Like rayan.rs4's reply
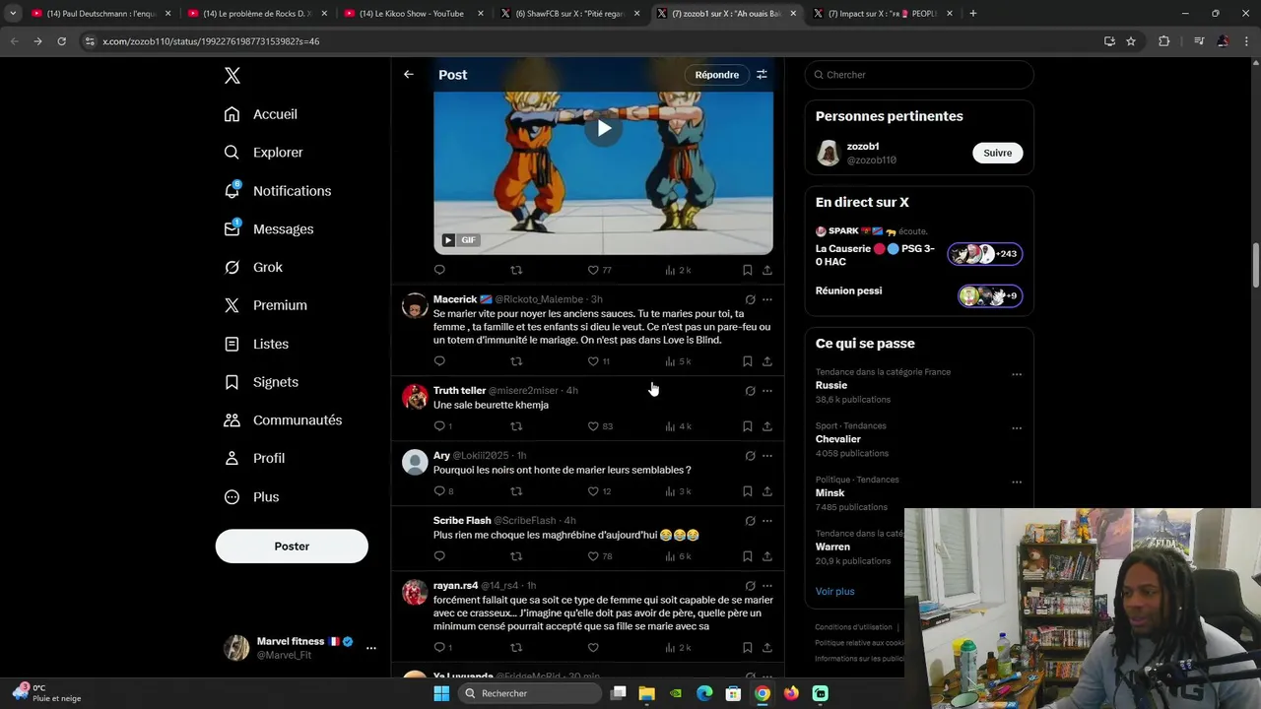The width and height of the screenshot is (1261, 709). pyautogui.click(x=593, y=648)
